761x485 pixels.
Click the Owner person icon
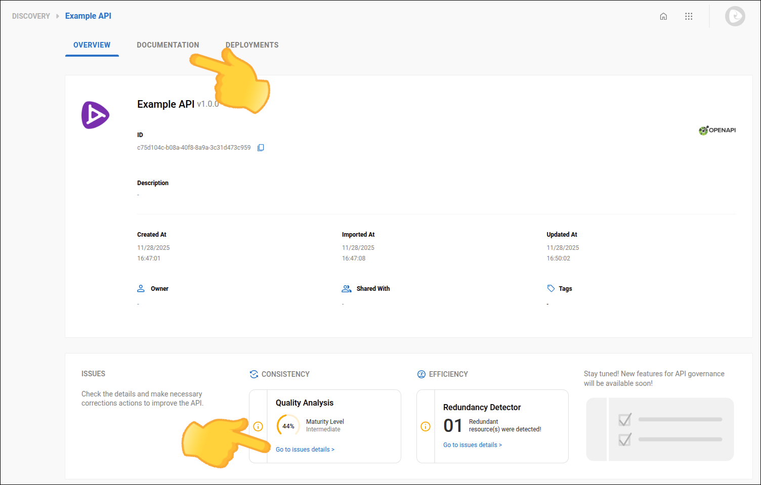pos(140,288)
